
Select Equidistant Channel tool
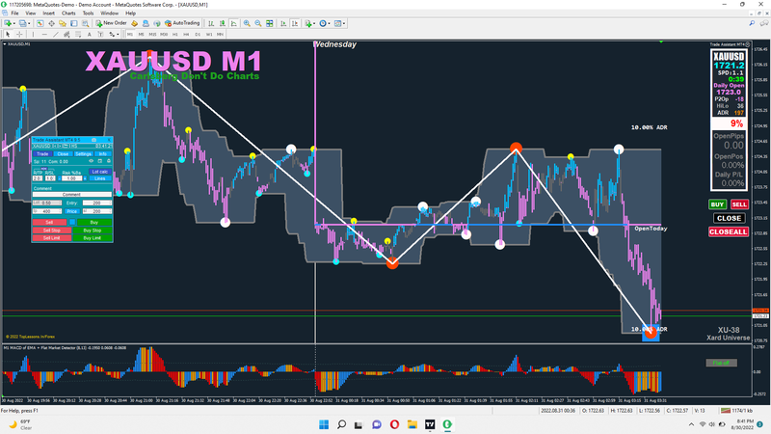point(66,35)
